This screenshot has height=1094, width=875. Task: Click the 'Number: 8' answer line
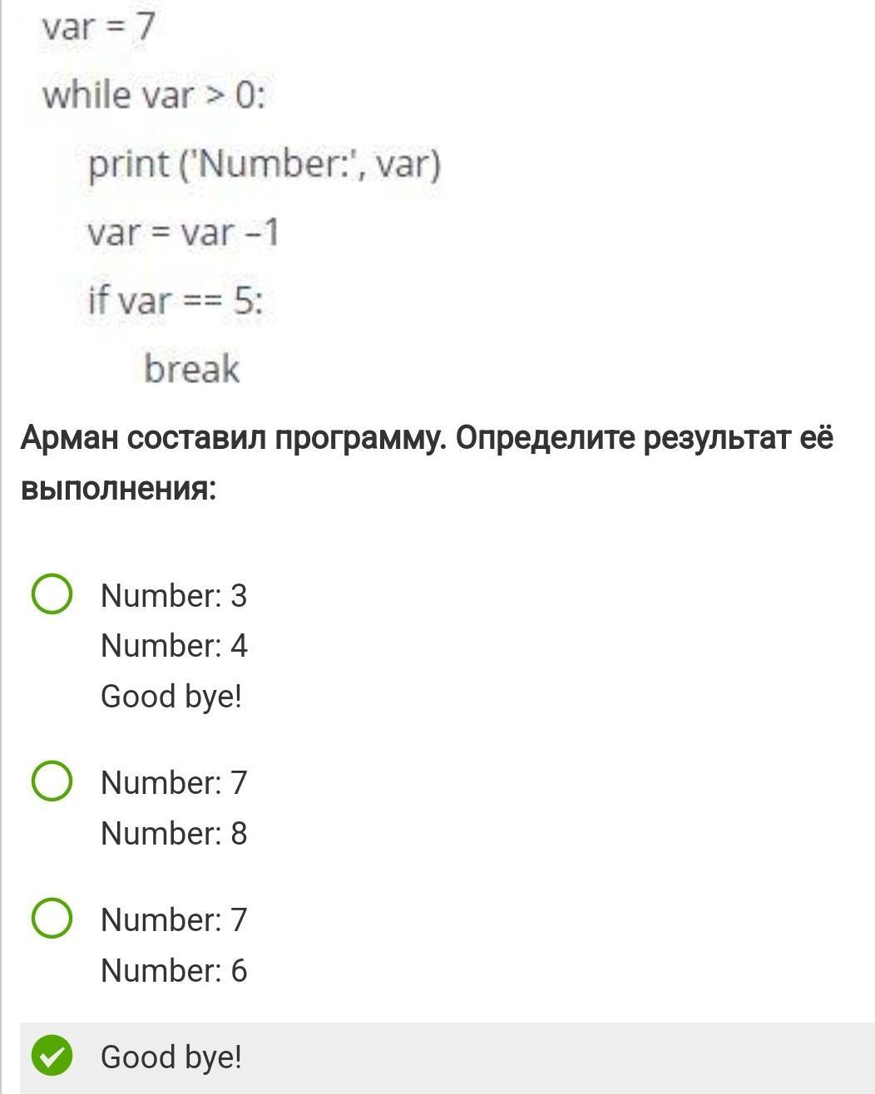tap(174, 833)
